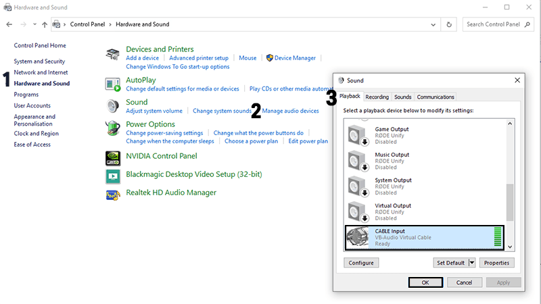Click the refresh button beside the address bar

pyautogui.click(x=449, y=24)
